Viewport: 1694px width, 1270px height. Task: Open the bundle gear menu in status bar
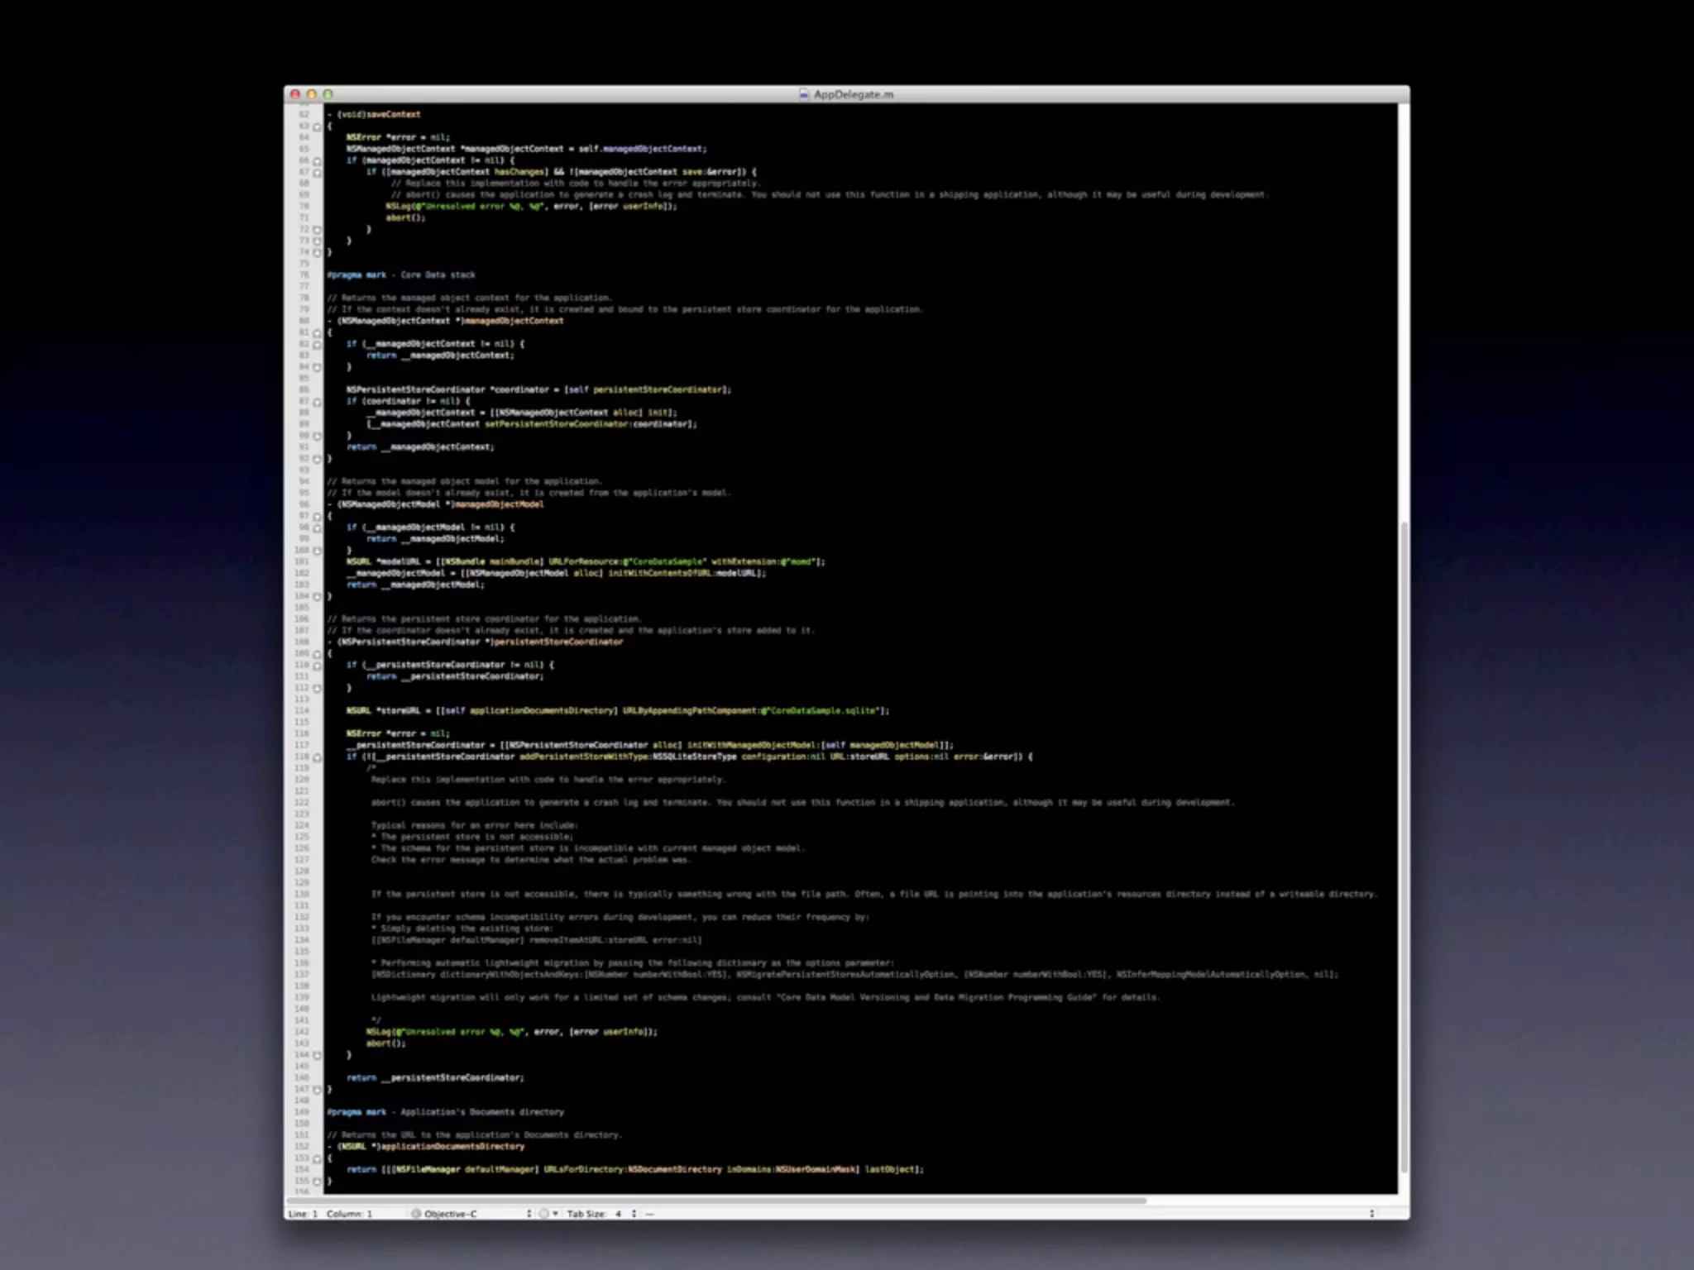(548, 1214)
